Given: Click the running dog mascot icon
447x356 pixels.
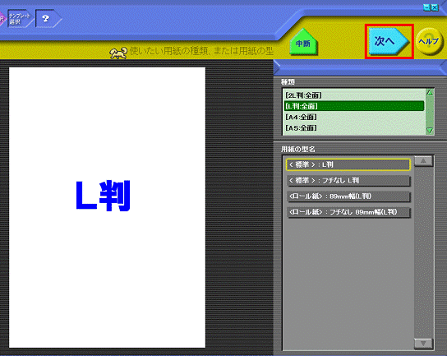Looking at the screenshot, I should click(118, 53).
